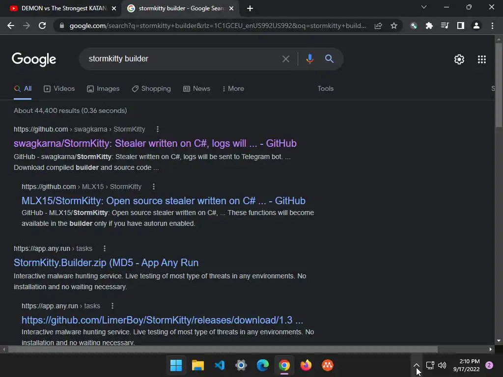Open MLX15/StormKitty GitHub result
503x377 pixels.
click(163, 201)
